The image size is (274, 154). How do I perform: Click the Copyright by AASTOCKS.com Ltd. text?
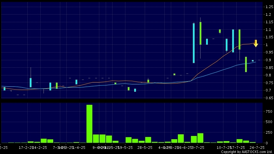[247, 152]
